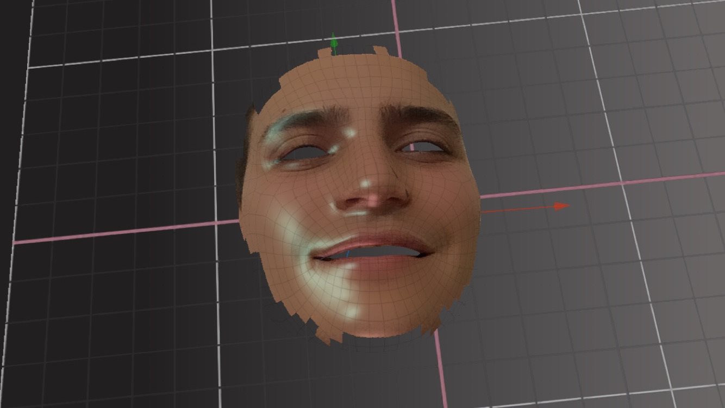Select the red X-axis gizmo arrowhead
Image resolution: width=725 pixels, height=408 pixels.
tap(562, 206)
